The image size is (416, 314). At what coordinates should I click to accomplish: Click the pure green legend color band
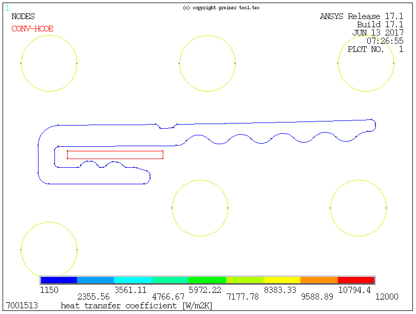[x=207, y=280]
